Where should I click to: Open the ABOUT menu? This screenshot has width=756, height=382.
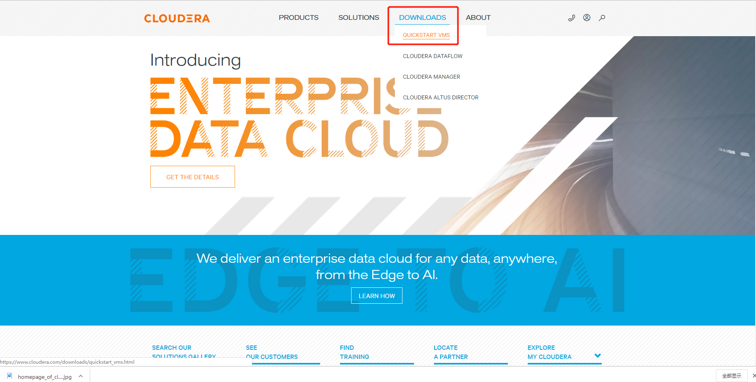478,17
